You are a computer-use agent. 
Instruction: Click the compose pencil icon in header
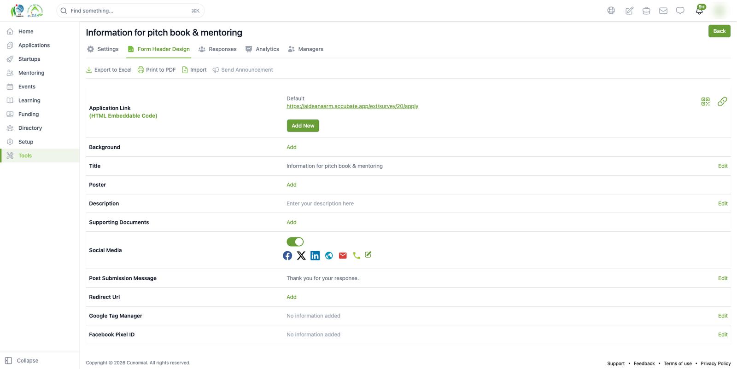[629, 11]
